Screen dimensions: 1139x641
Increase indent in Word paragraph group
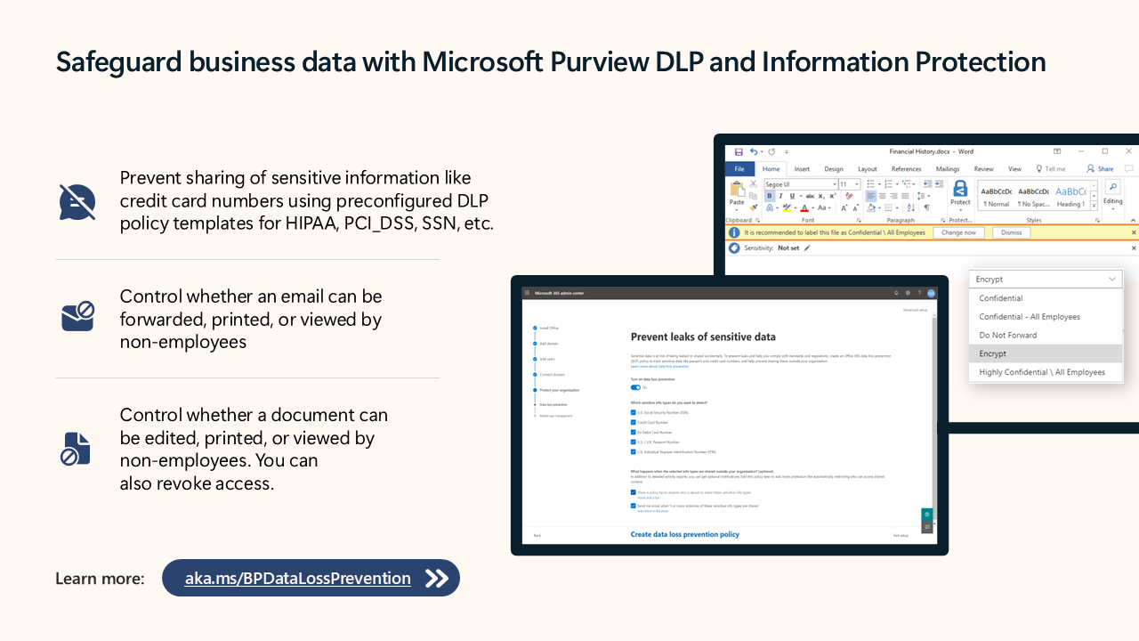pyautogui.click(x=939, y=184)
